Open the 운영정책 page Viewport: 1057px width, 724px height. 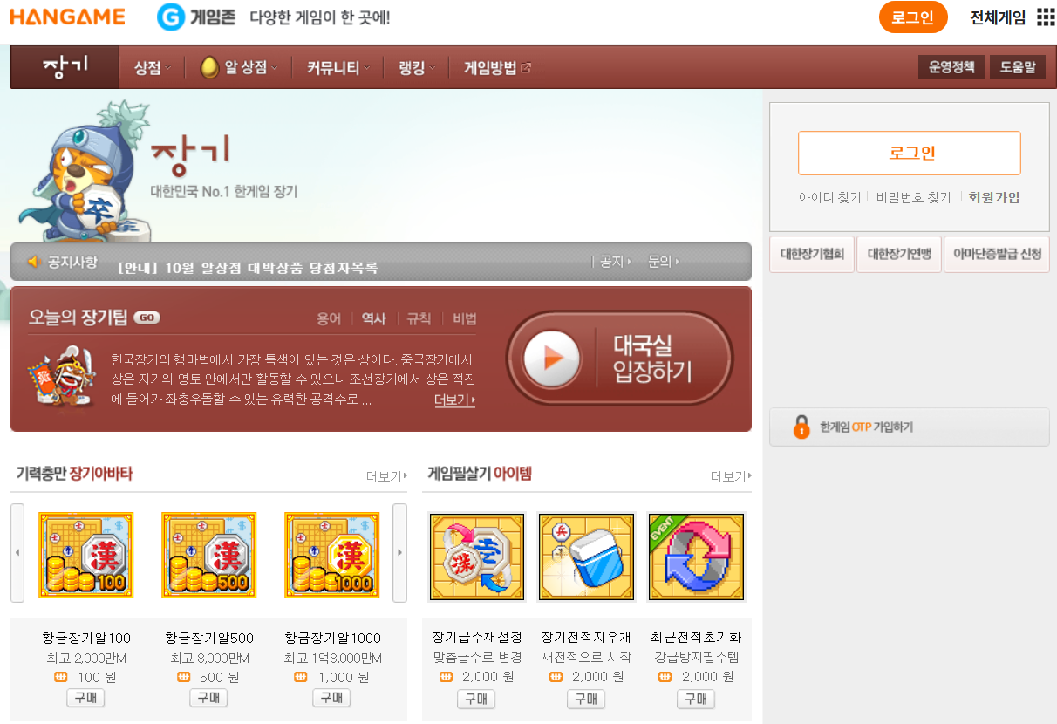pos(951,67)
